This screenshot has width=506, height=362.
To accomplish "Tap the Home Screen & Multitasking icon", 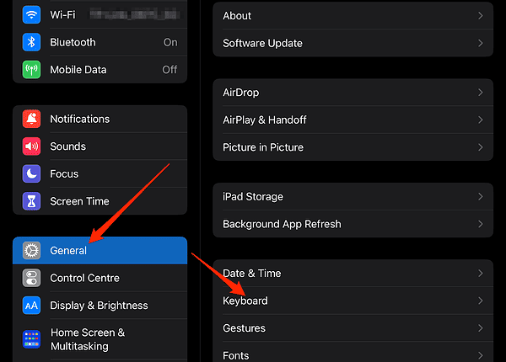I will (32, 339).
